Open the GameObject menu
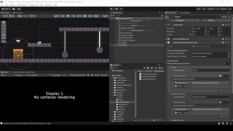This screenshot has width=233, height=131. point(22,5)
